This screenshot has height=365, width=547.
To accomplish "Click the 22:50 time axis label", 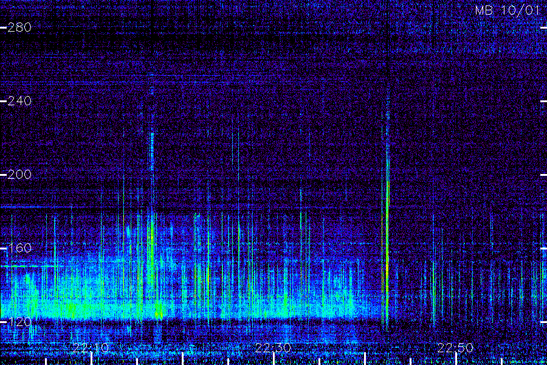I will coord(455,348).
